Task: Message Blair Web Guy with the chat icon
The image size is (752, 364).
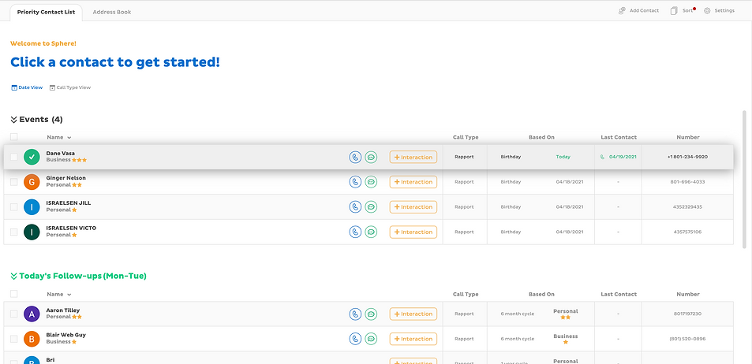Action: (x=371, y=339)
